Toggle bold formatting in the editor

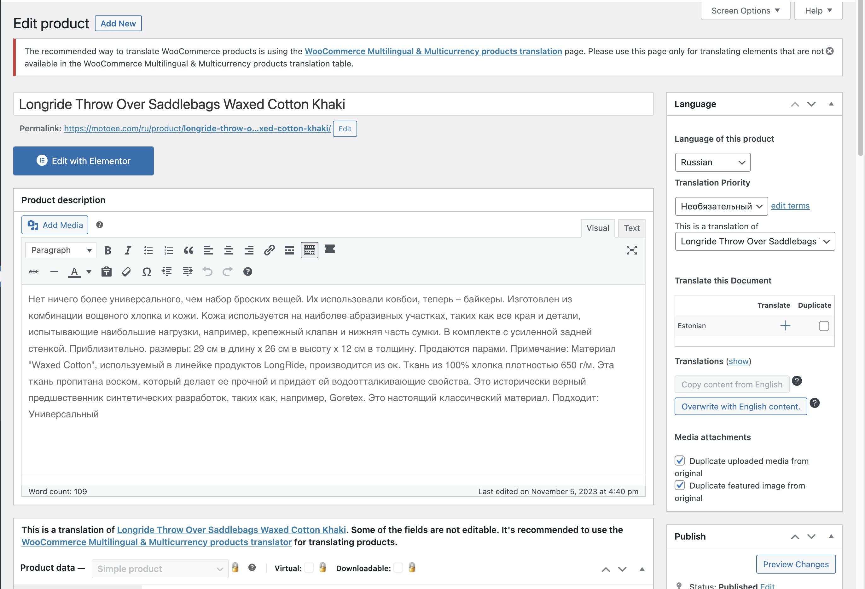tap(108, 250)
